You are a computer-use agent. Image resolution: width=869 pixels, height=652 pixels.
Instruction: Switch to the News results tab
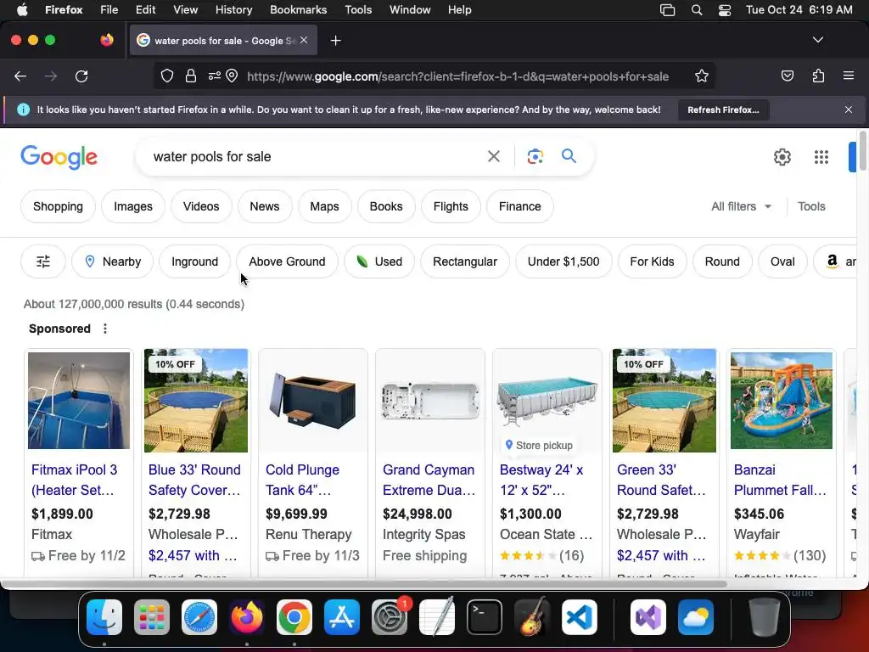[x=265, y=206]
